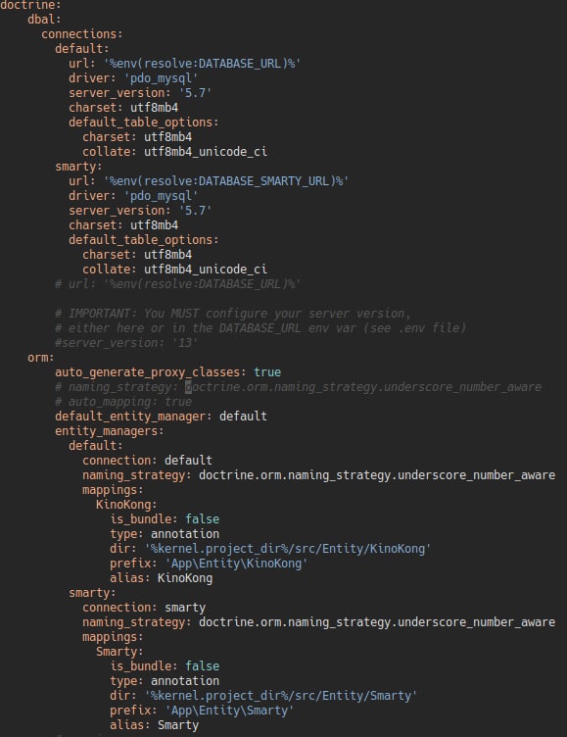
Task: Select the '%kernel.project_dir%/src/Entity/KinoKong' dir value
Action: pos(288,549)
